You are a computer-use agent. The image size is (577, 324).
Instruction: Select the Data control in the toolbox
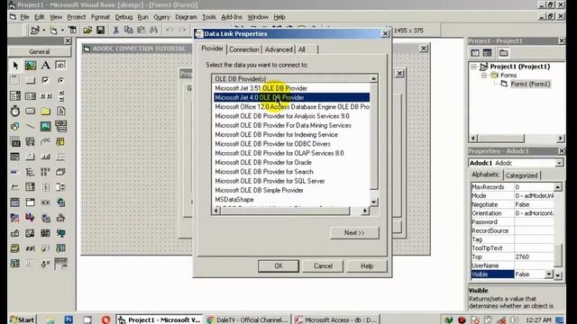coord(60,126)
